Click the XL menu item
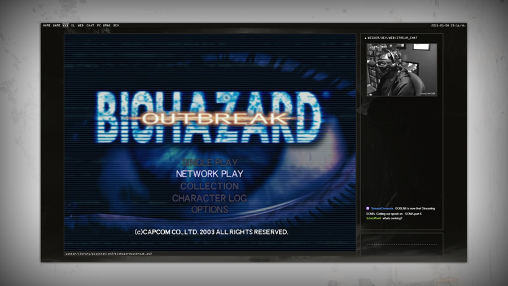508x286 pixels. pyautogui.click(x=73, y=25)
